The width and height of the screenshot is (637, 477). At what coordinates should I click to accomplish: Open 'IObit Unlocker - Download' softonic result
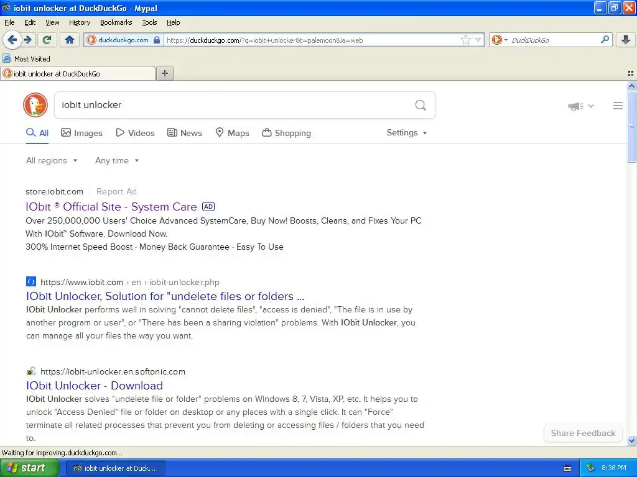pos(95,385)
